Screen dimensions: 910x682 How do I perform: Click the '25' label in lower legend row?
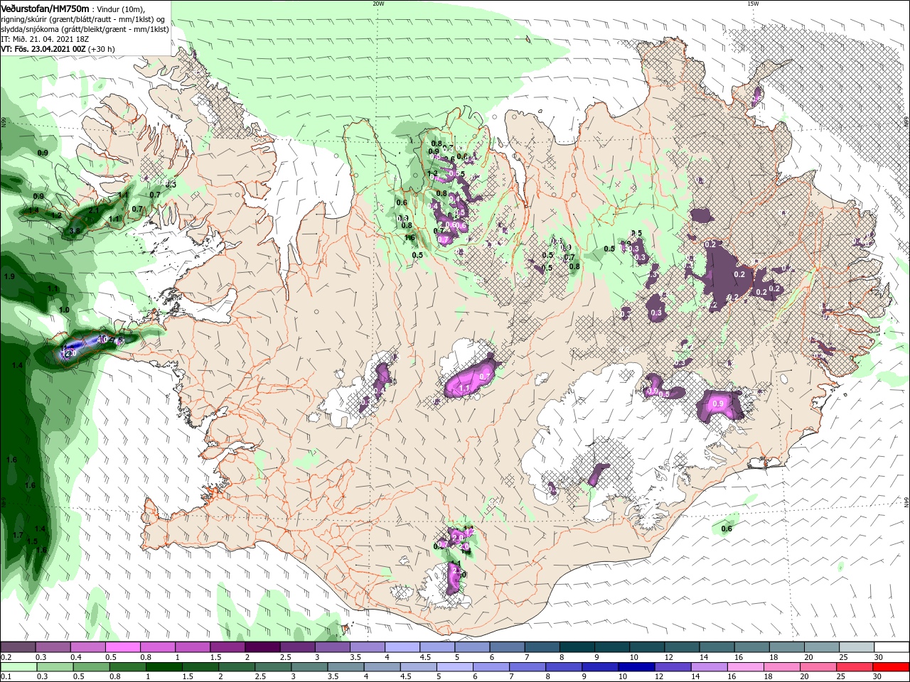click(x=840, y=676)
